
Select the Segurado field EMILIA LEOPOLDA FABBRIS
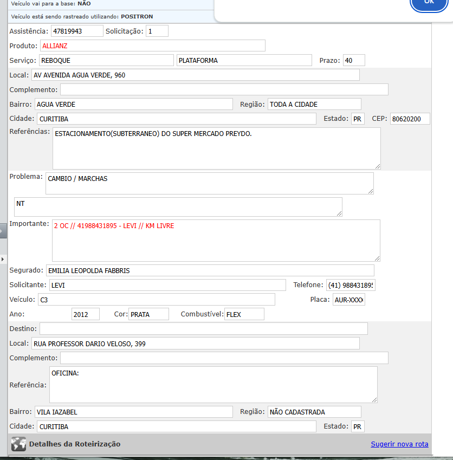210,270
